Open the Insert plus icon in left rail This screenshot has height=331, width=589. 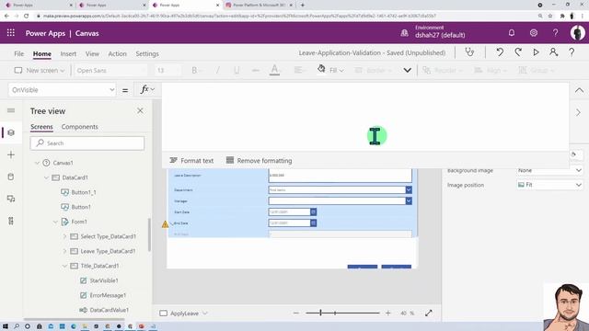pyautogui.click(x=11, y=154)
